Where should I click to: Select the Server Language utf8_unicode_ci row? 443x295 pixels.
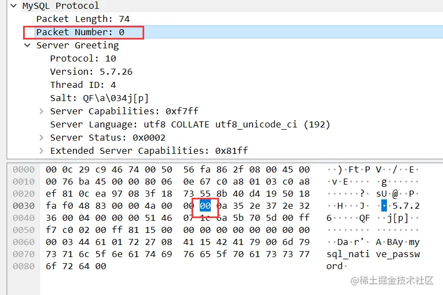coord(190,124)
